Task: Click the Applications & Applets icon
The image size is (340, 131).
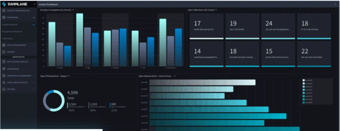Action: pyautogui.click(x=4, y=61)
